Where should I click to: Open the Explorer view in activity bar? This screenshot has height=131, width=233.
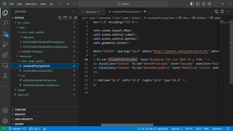pyautogui.click(x=5, y=13)
